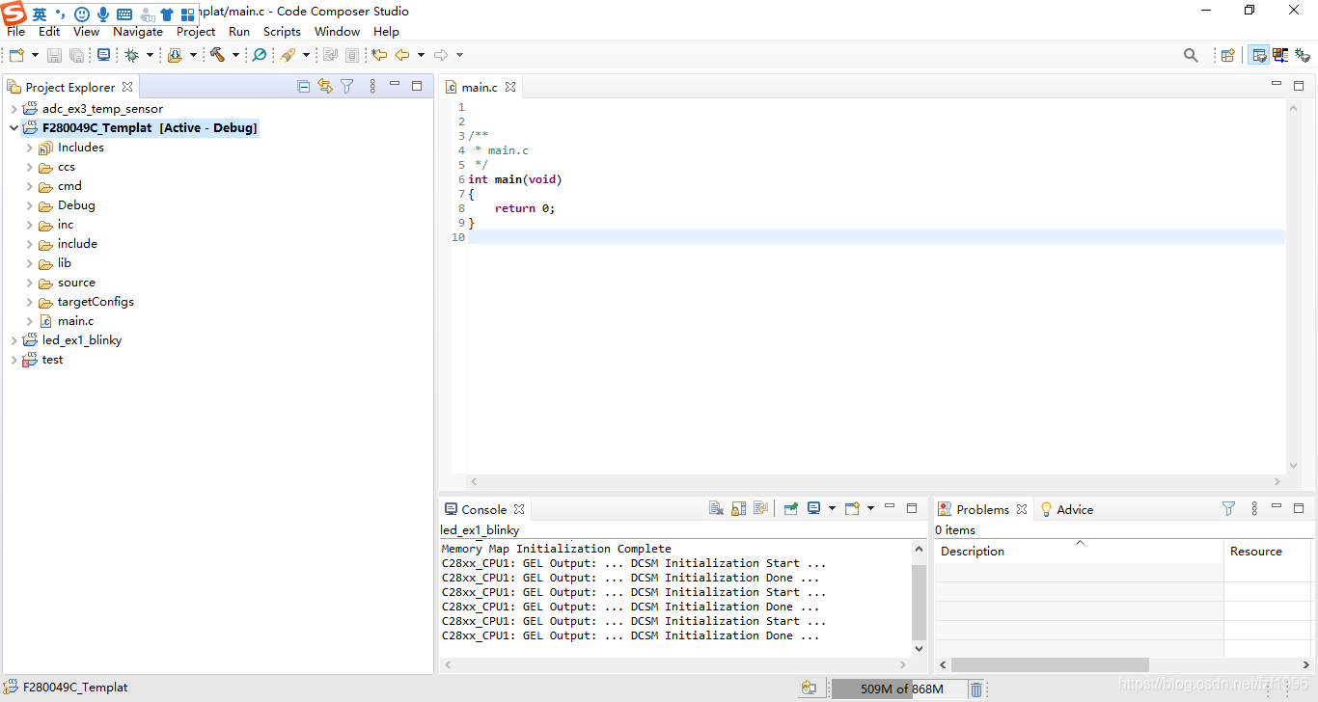The width and height of the screenshot is (1318, 702).
Task: Click the Open Perspective icon
Action: tap(1227, 55)
